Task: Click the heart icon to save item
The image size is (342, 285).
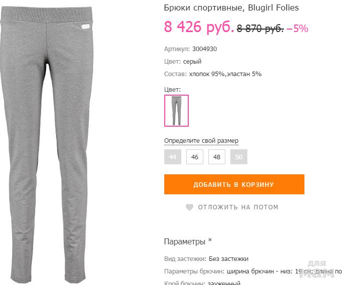Action: pos(189,207)
